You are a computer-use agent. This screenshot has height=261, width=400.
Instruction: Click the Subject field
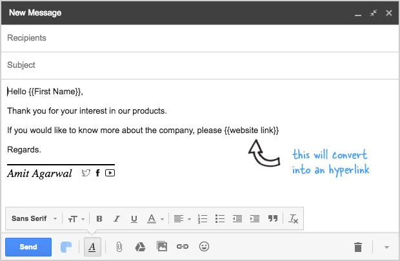(x=200, y=65)
